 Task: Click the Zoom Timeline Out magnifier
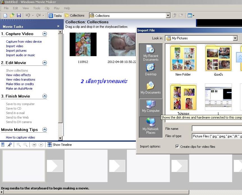25,145
